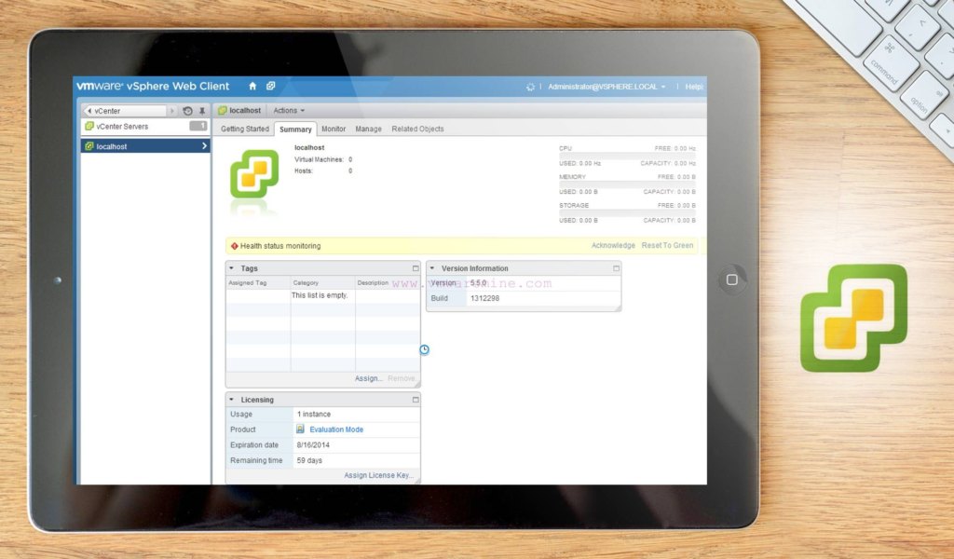Maximize the Version Information panel
The width and height of the screenshot is (954, 559).
pos(616,268)
